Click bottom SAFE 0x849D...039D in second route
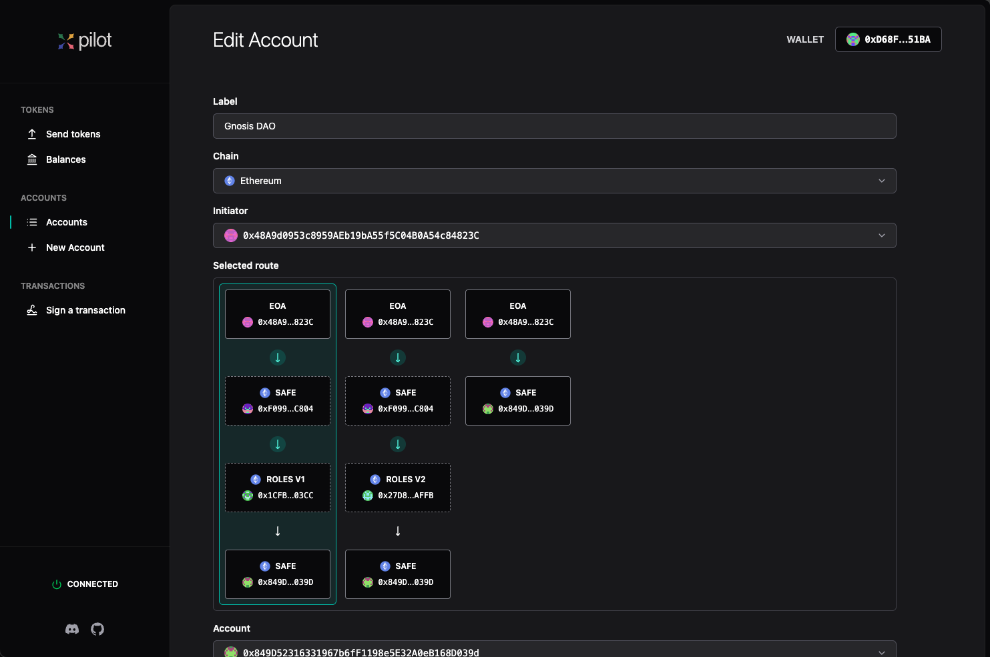The height and width of the screenshot is (657, 990). tap(398, 574)
